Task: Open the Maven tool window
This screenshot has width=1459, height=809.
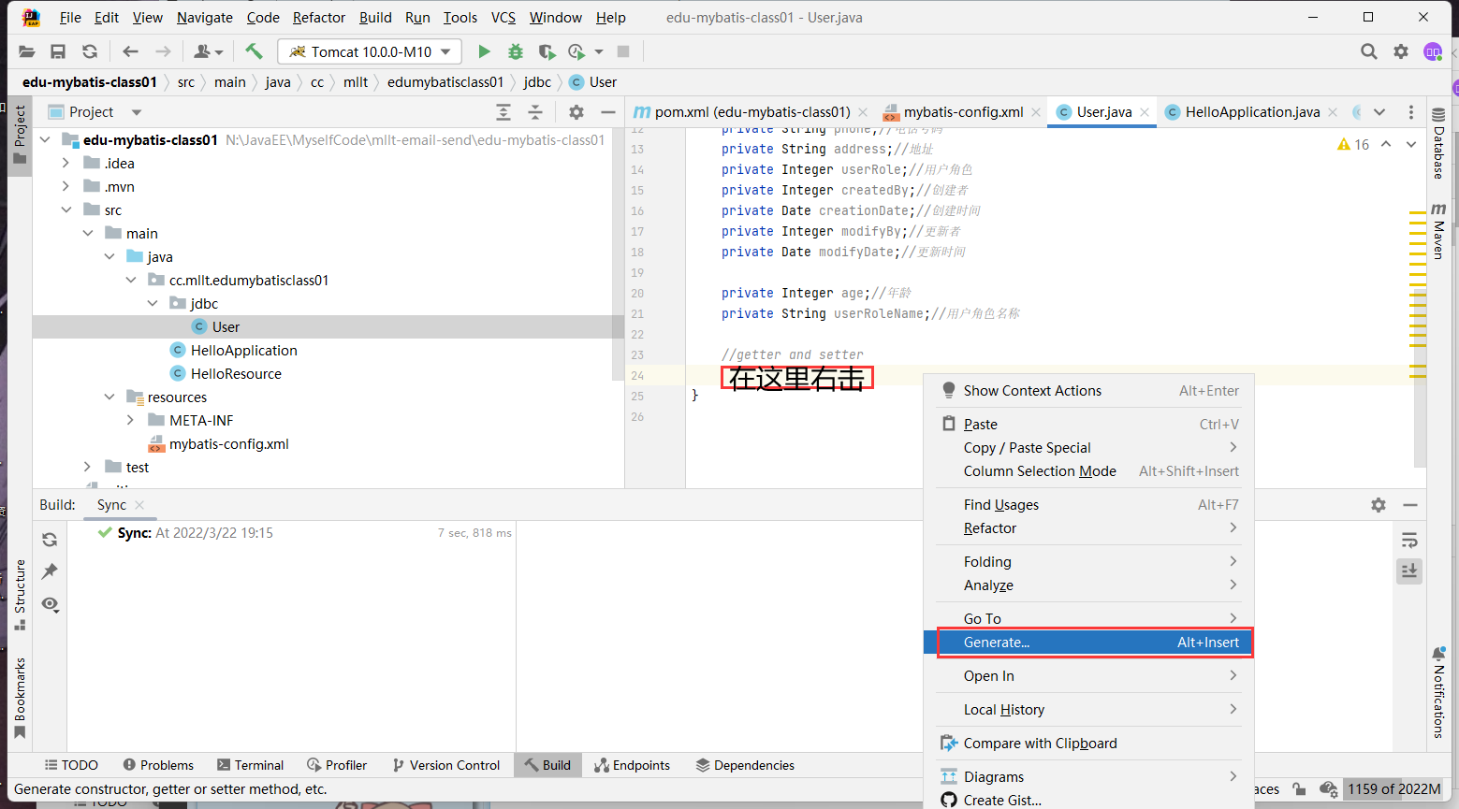Action: tap(1438, 230)
